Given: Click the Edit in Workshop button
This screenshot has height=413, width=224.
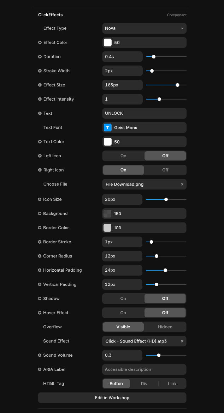Looking at the screenshot, I should point(112,398).
